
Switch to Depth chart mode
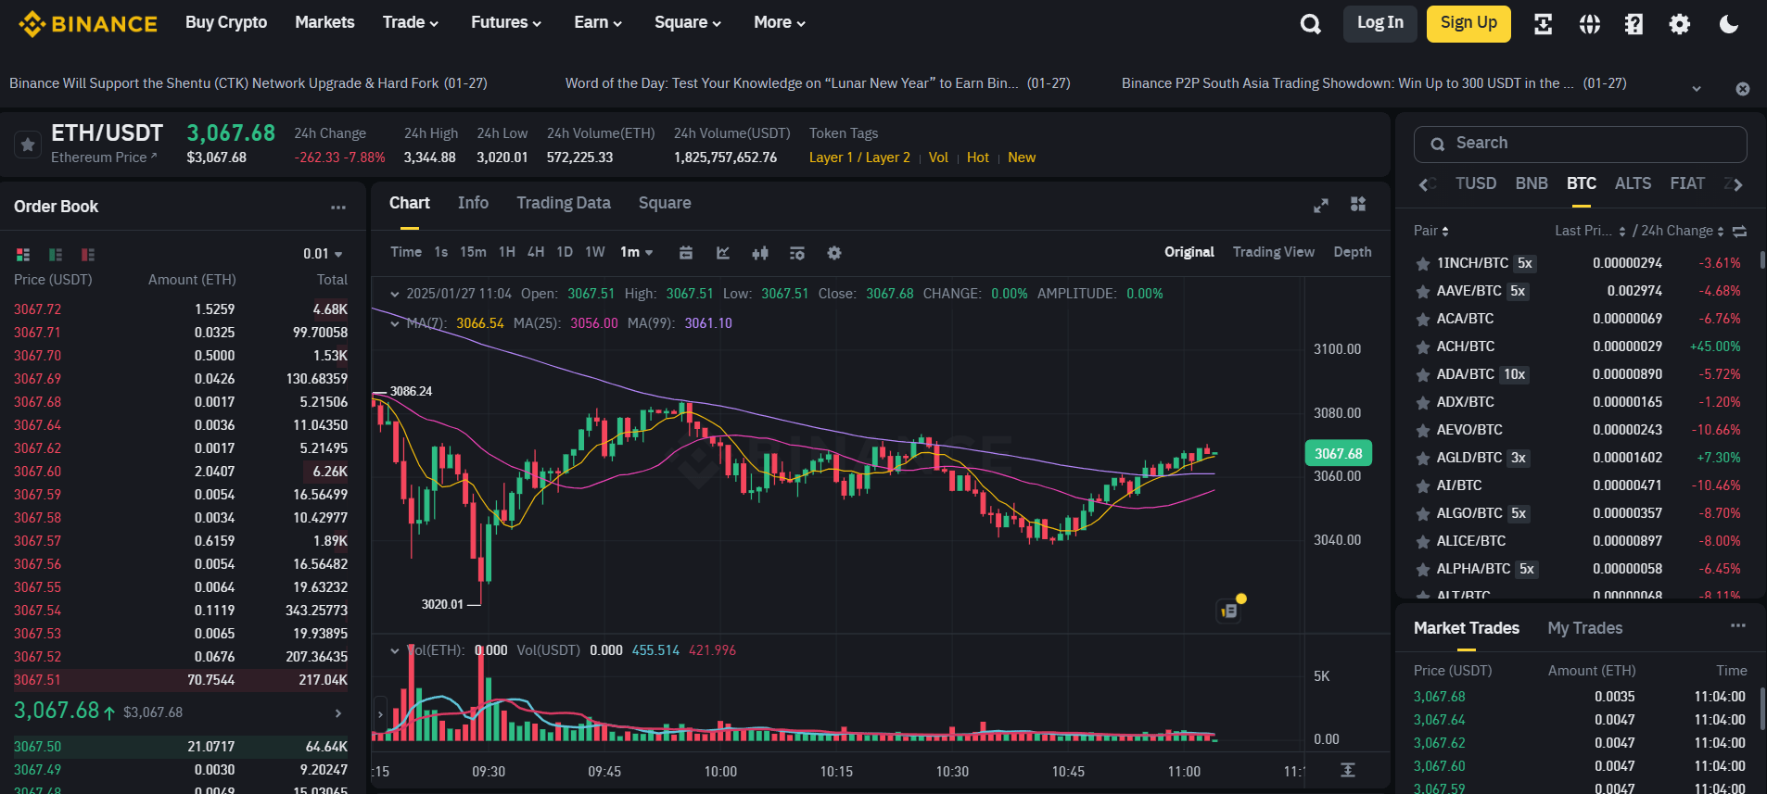coord(1353,252)
